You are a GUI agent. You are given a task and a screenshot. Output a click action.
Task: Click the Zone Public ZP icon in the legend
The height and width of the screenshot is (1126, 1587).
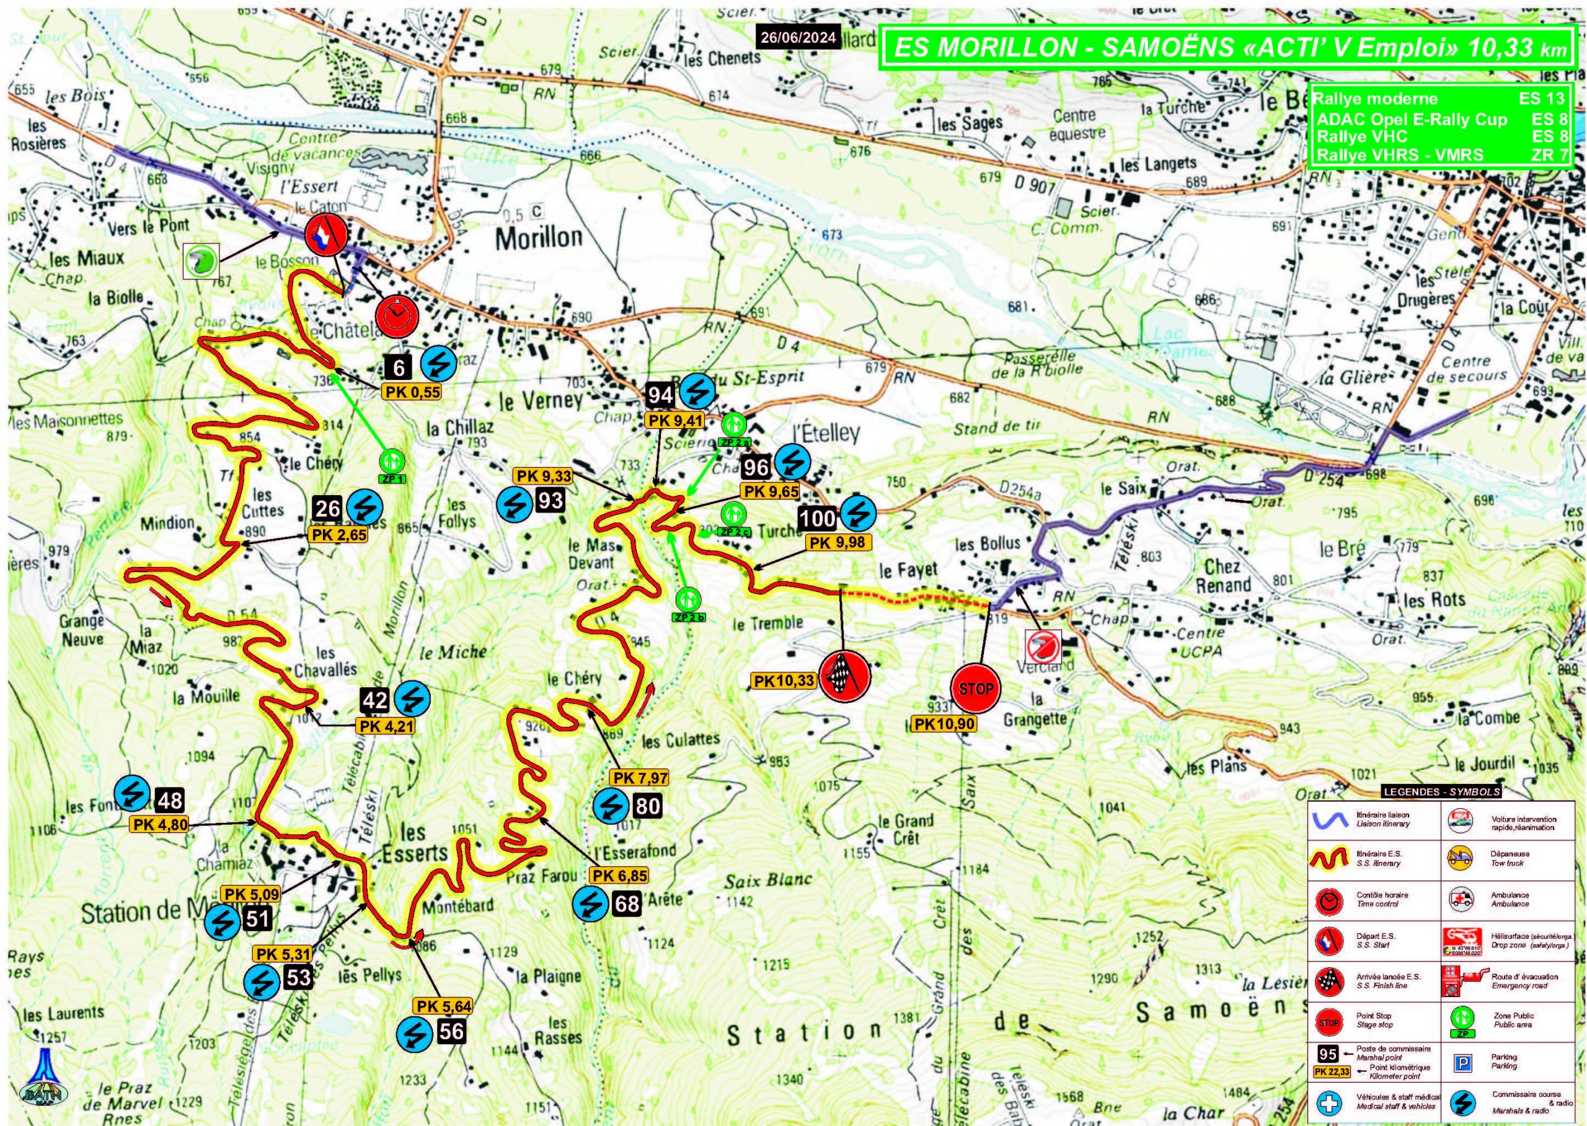pos(1462,1023)
